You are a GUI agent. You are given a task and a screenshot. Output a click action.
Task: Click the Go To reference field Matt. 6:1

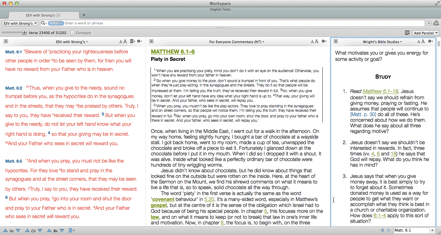click(x=412, y=230)
